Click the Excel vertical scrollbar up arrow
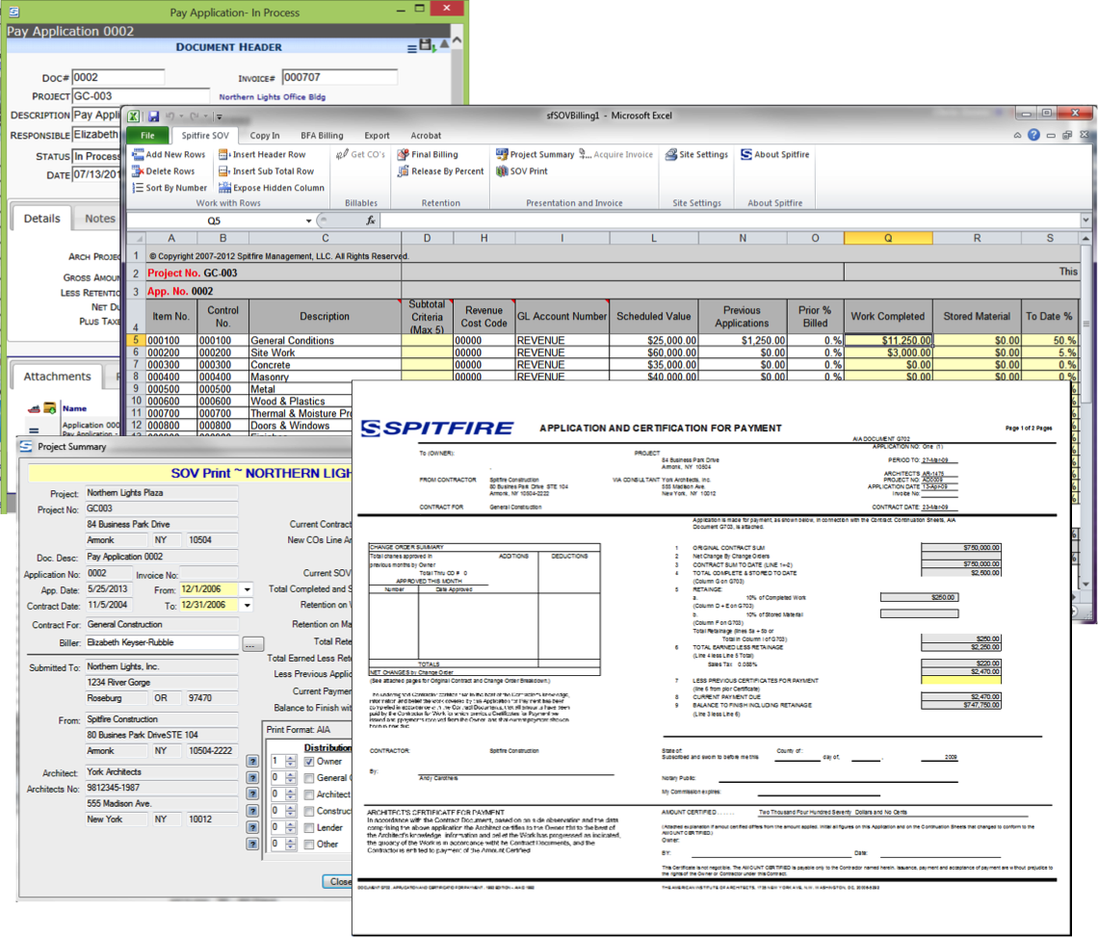This screenshot has width=1098, height=937. pos(1085,239)
